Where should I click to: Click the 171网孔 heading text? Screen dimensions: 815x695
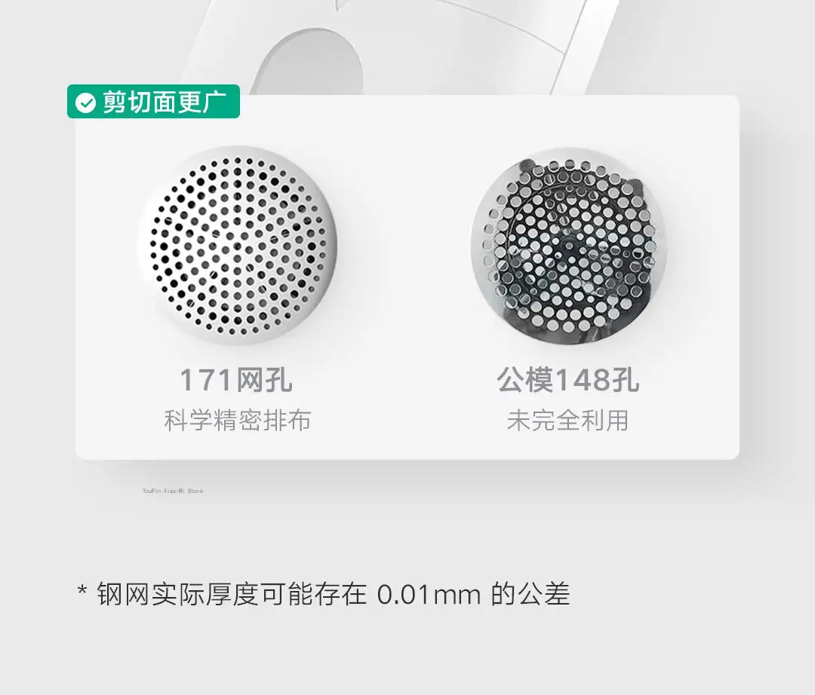236,381
